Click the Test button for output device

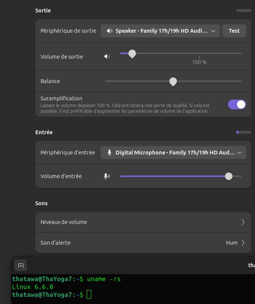pos(234,31)
